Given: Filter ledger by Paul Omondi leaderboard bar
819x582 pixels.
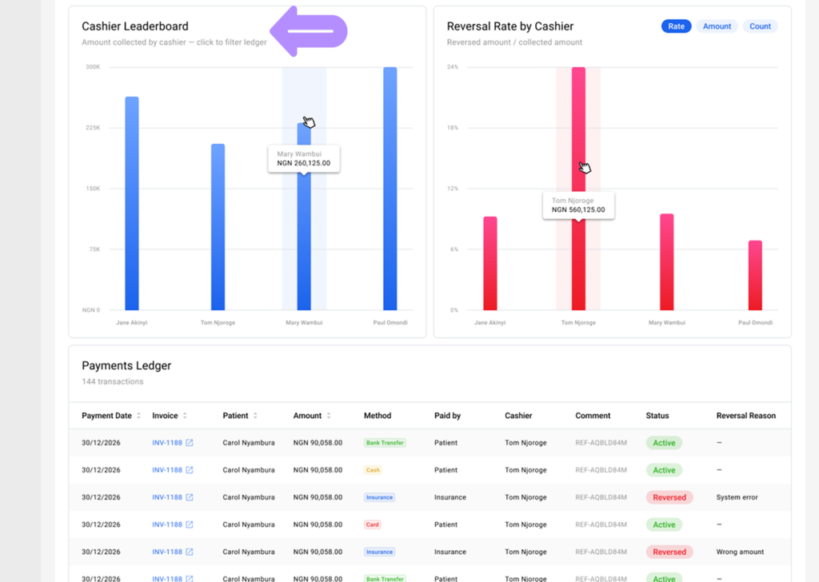Looking at the screenshot, I should (390, 189).
